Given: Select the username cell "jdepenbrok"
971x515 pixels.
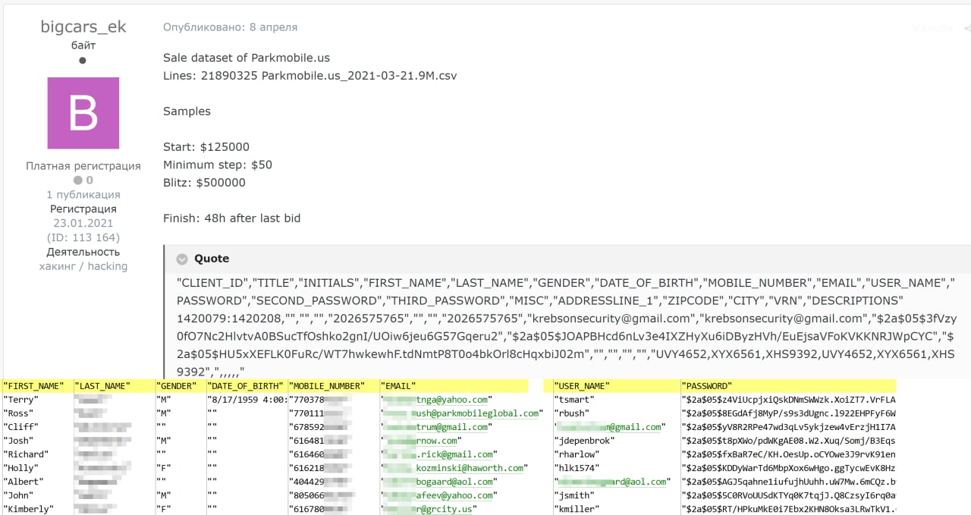Looking at the screenshot, I should click(584, 441).
